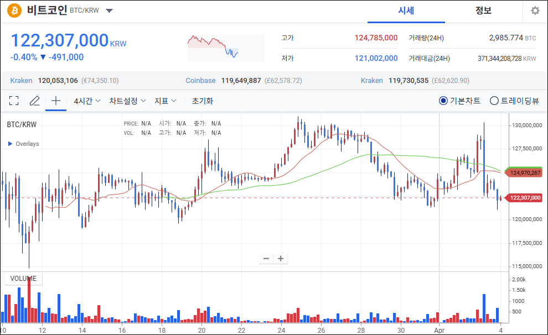Click the BTC/KRW chart title label
Image resolution: width=548 pixels, height=335 pixels.
(x=22, y=124)
